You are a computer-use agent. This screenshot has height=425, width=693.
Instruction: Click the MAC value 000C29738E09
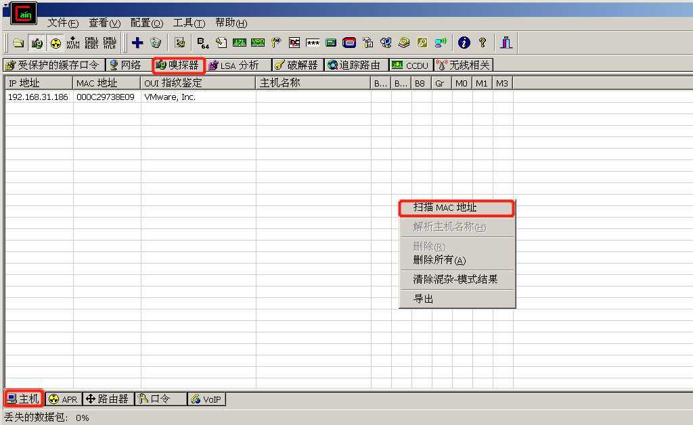pos(106,97)
